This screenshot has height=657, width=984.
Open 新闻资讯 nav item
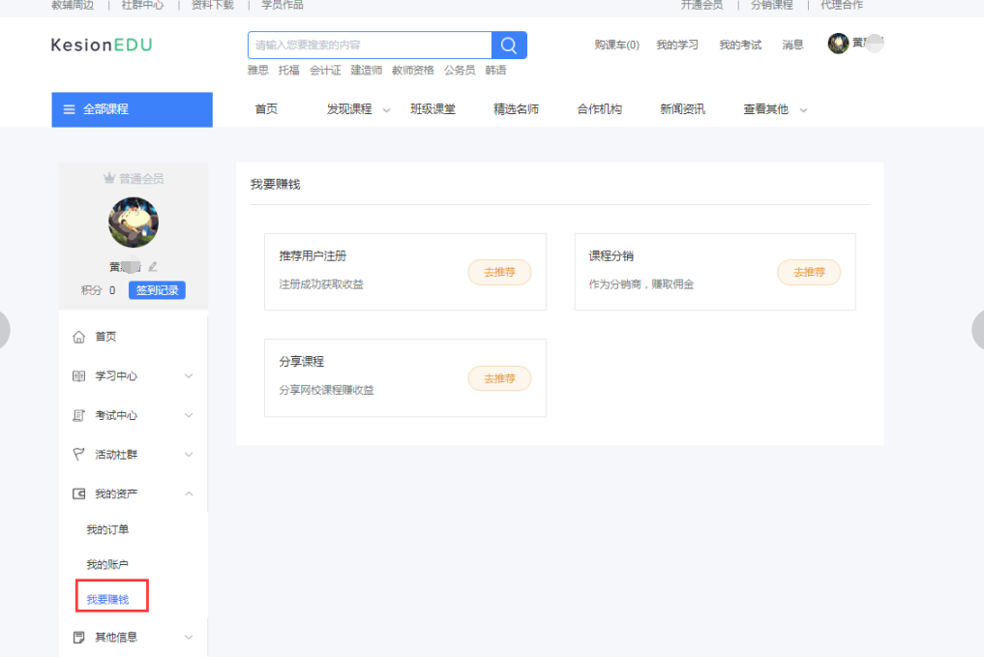[x=682, y=109]
